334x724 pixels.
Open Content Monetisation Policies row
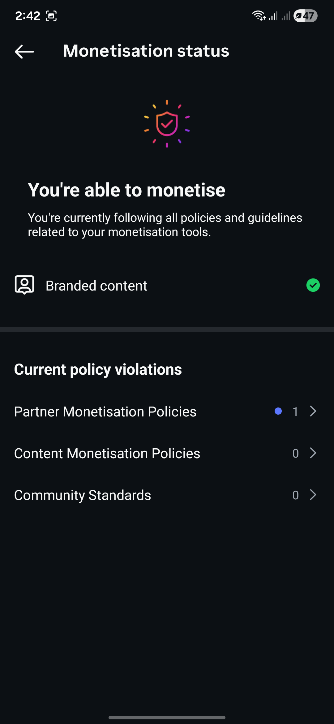tap(107, 454)
